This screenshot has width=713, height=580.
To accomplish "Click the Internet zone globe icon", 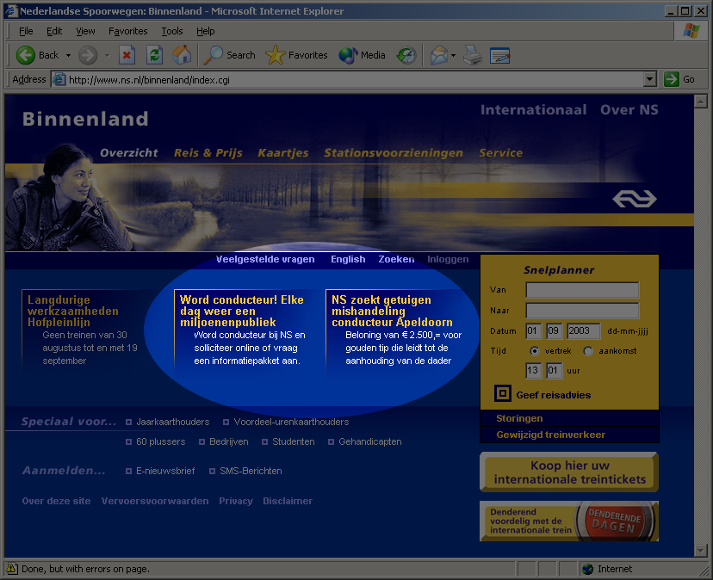I will pyautogui.click(x=588, y=569).
